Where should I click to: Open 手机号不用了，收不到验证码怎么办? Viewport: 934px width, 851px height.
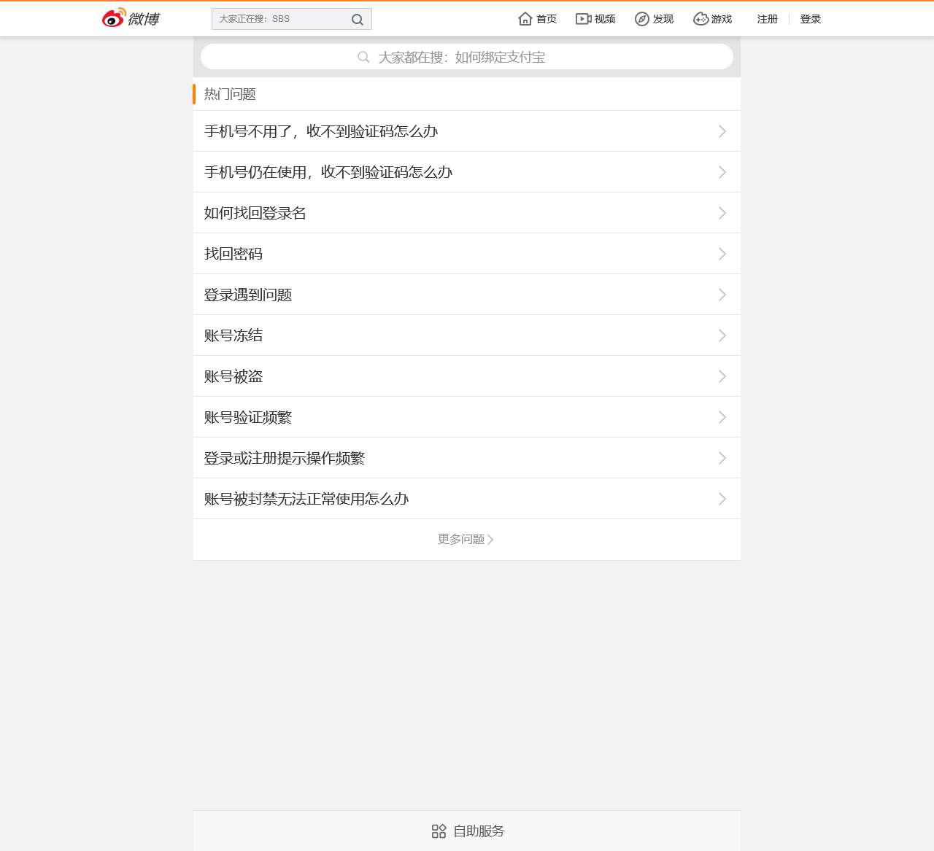coord(467,131)
